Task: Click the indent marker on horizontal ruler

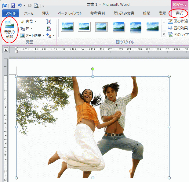Action: tap(16, 50)
